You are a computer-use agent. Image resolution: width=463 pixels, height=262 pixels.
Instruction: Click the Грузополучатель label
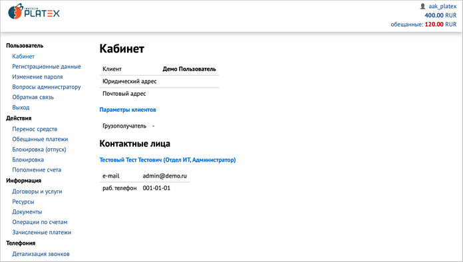click(x=124, y=126)
